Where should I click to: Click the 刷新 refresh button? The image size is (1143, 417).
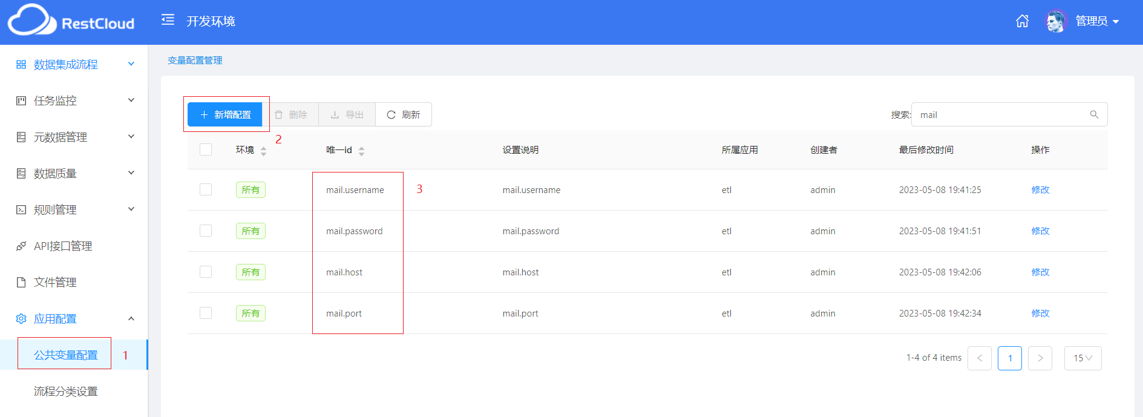click(404, 114)
